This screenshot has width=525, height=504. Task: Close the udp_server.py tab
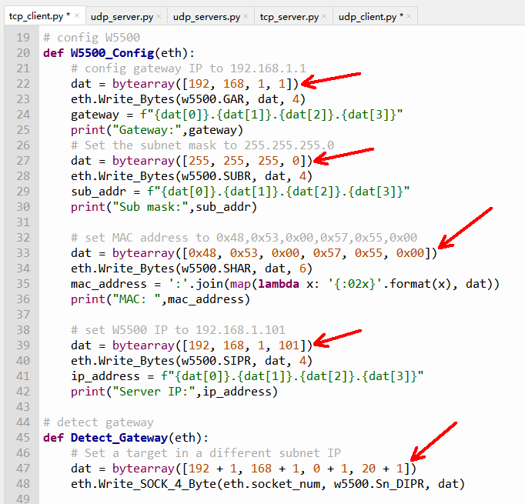coord(159,16)
